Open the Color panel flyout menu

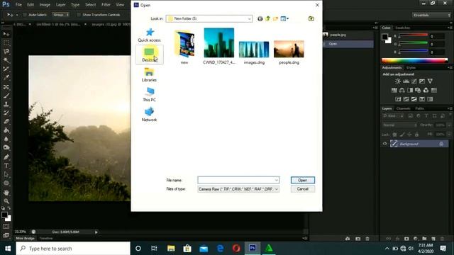click(x=450, y=28)
